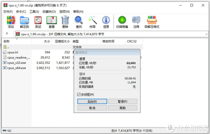210x134 pixels.
Task: Select the cpuz_x64.exe file name
Action: [x=17, y=68]
